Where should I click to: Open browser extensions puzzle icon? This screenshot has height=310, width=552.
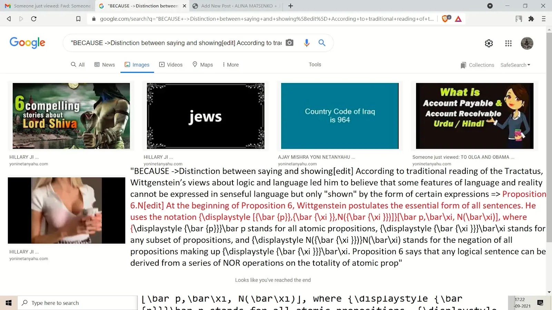point(531,19)
